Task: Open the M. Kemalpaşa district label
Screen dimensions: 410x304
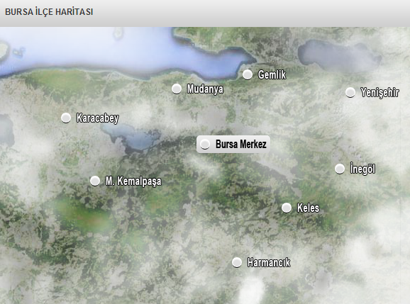Action: click(x=133, y=181)
